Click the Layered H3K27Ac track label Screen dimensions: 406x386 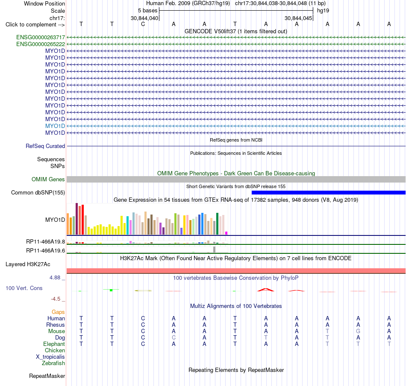(x=28, y=264)
